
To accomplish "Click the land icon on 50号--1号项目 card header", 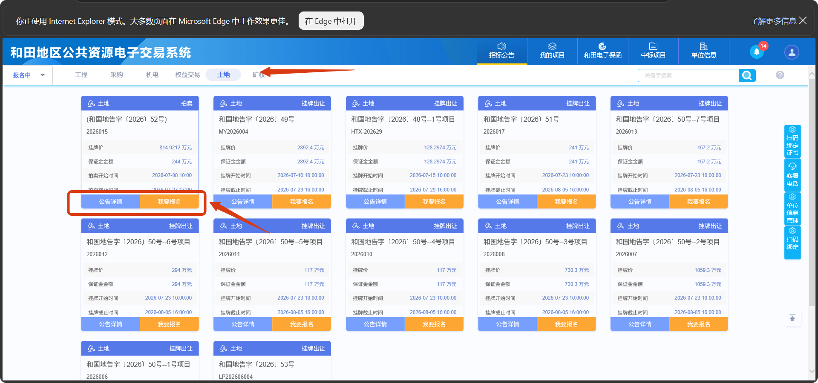I will [x=91, y=349].
